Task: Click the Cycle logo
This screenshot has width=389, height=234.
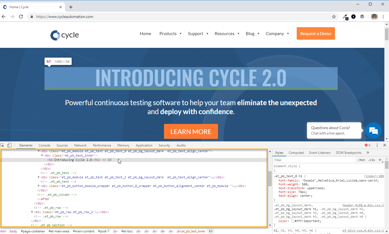Action: 64,35
